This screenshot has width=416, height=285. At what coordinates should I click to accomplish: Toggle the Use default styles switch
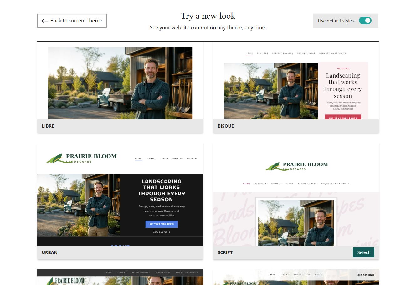(x=365, y=21)
